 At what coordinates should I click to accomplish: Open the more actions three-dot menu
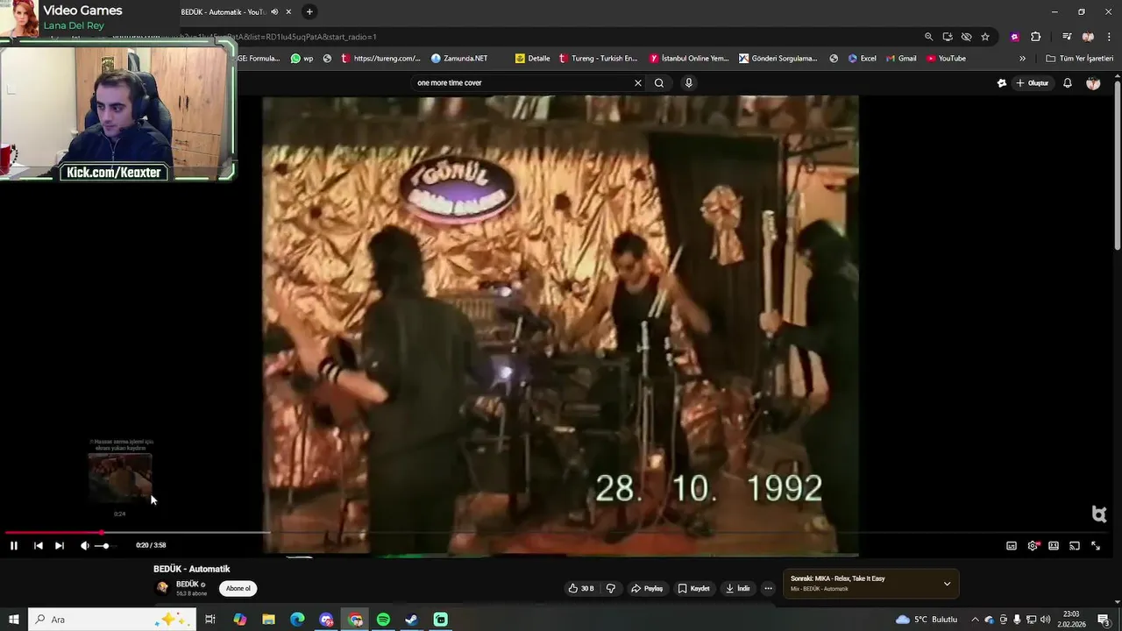(x=768, y=588)
